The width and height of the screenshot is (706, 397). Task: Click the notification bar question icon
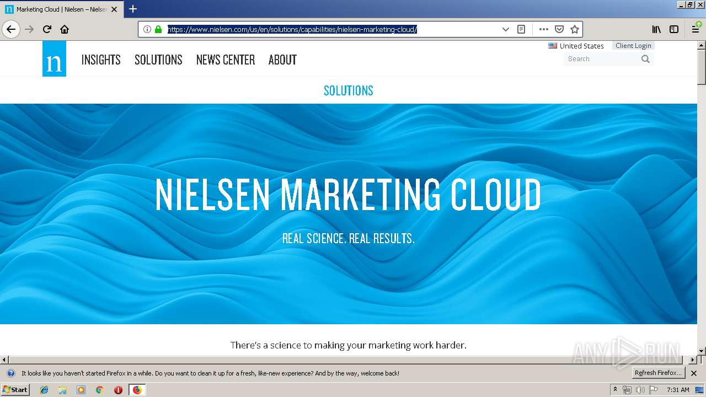[10, 373]
